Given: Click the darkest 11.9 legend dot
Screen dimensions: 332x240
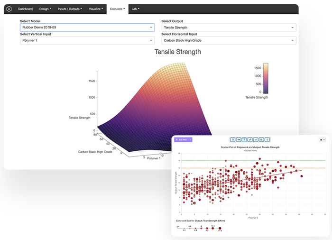Looking at the screenshot, I should (x=220, y=228).
